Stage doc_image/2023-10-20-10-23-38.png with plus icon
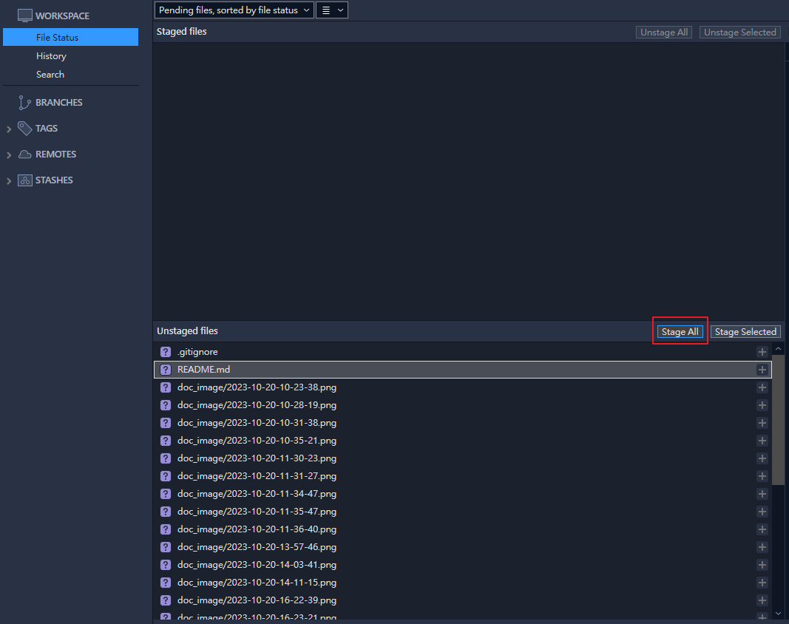The image size is (789, 624). coord(762,387)
